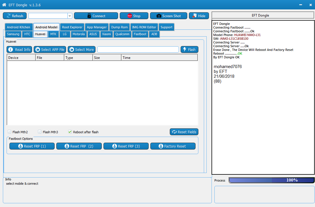
Task: Open the device port dropdown arrow
Action: click(x=70, y=16)
